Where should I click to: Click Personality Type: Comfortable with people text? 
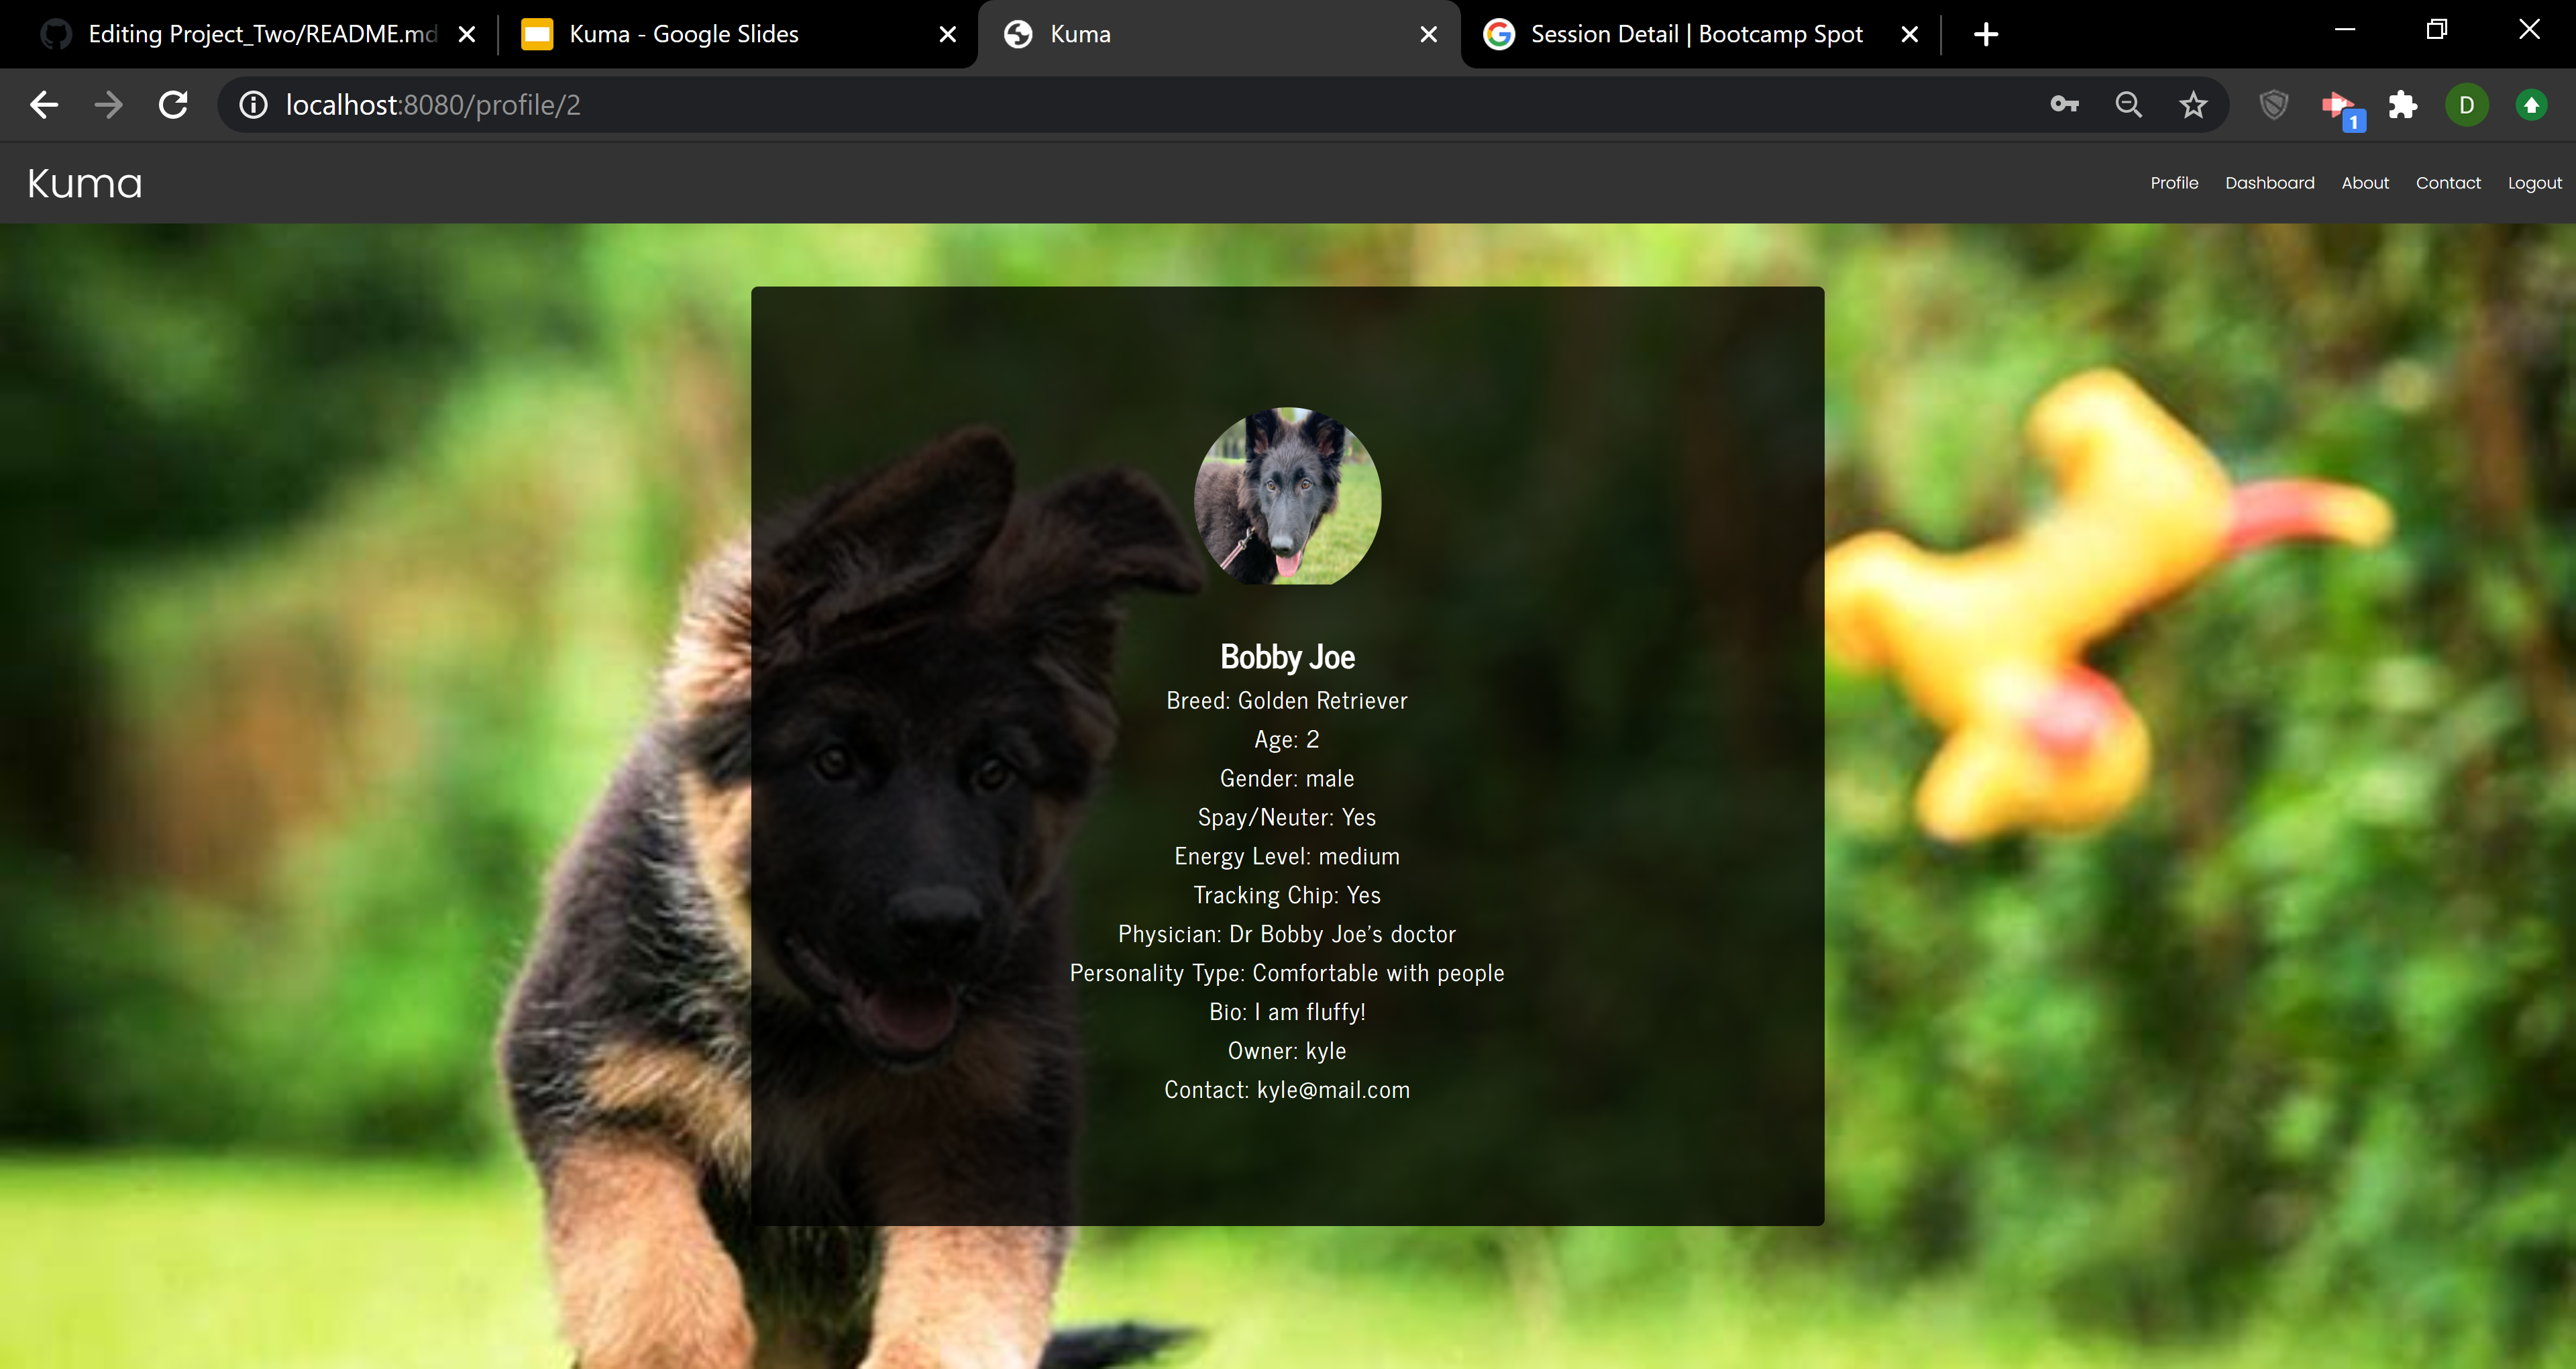[1287, 974]
